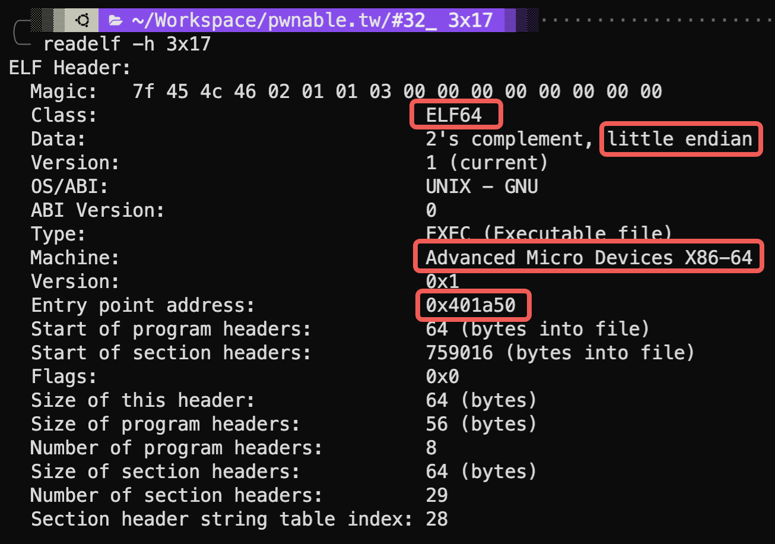Click the Number of section headers value 29
This screenshot has height=544, width=775.
pos(437,495)
